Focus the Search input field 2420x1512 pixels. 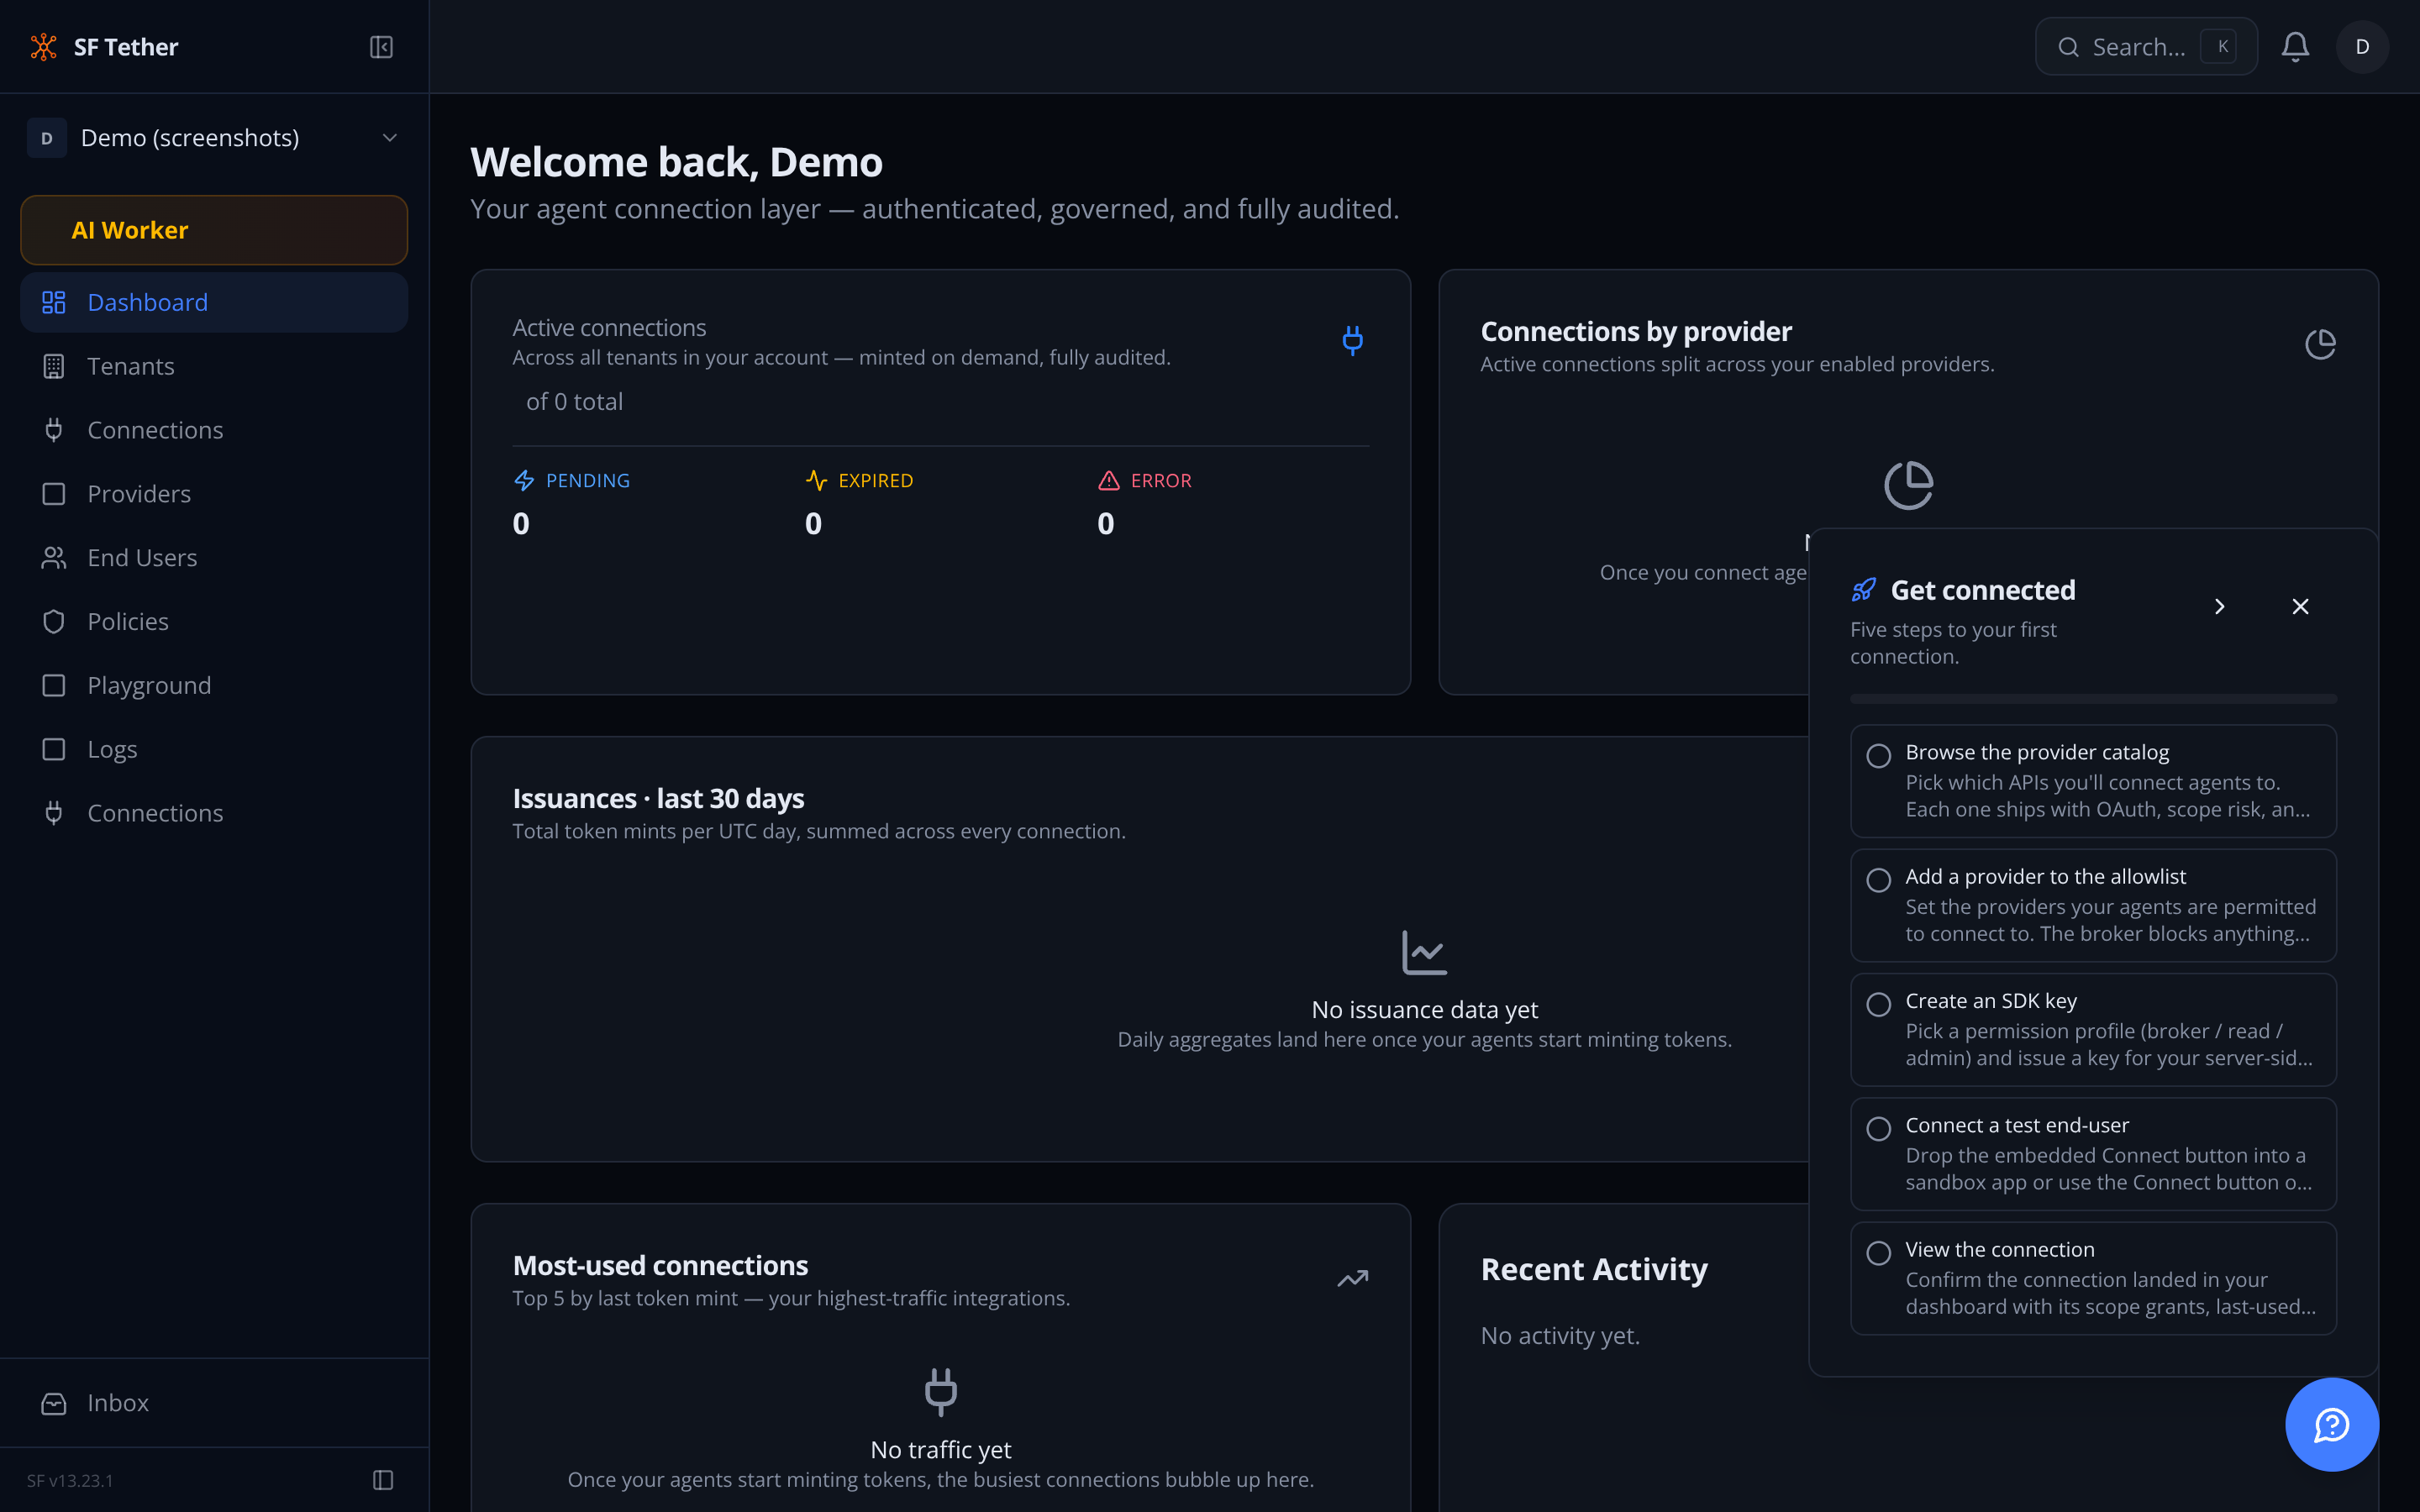tap(2146, 47)
